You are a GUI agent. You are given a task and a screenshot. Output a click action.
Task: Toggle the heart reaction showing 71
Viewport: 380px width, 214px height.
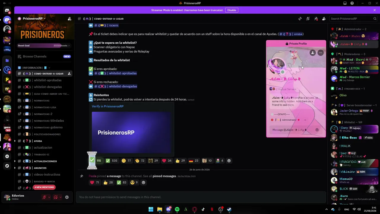[95, 182]
